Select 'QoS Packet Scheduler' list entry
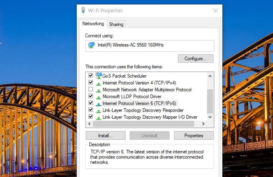This screenshot has width=273, height=177. click(125, 76)
